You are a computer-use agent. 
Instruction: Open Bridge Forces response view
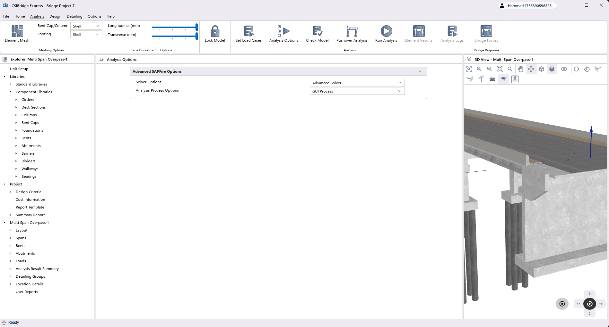(x=486, y=33)
